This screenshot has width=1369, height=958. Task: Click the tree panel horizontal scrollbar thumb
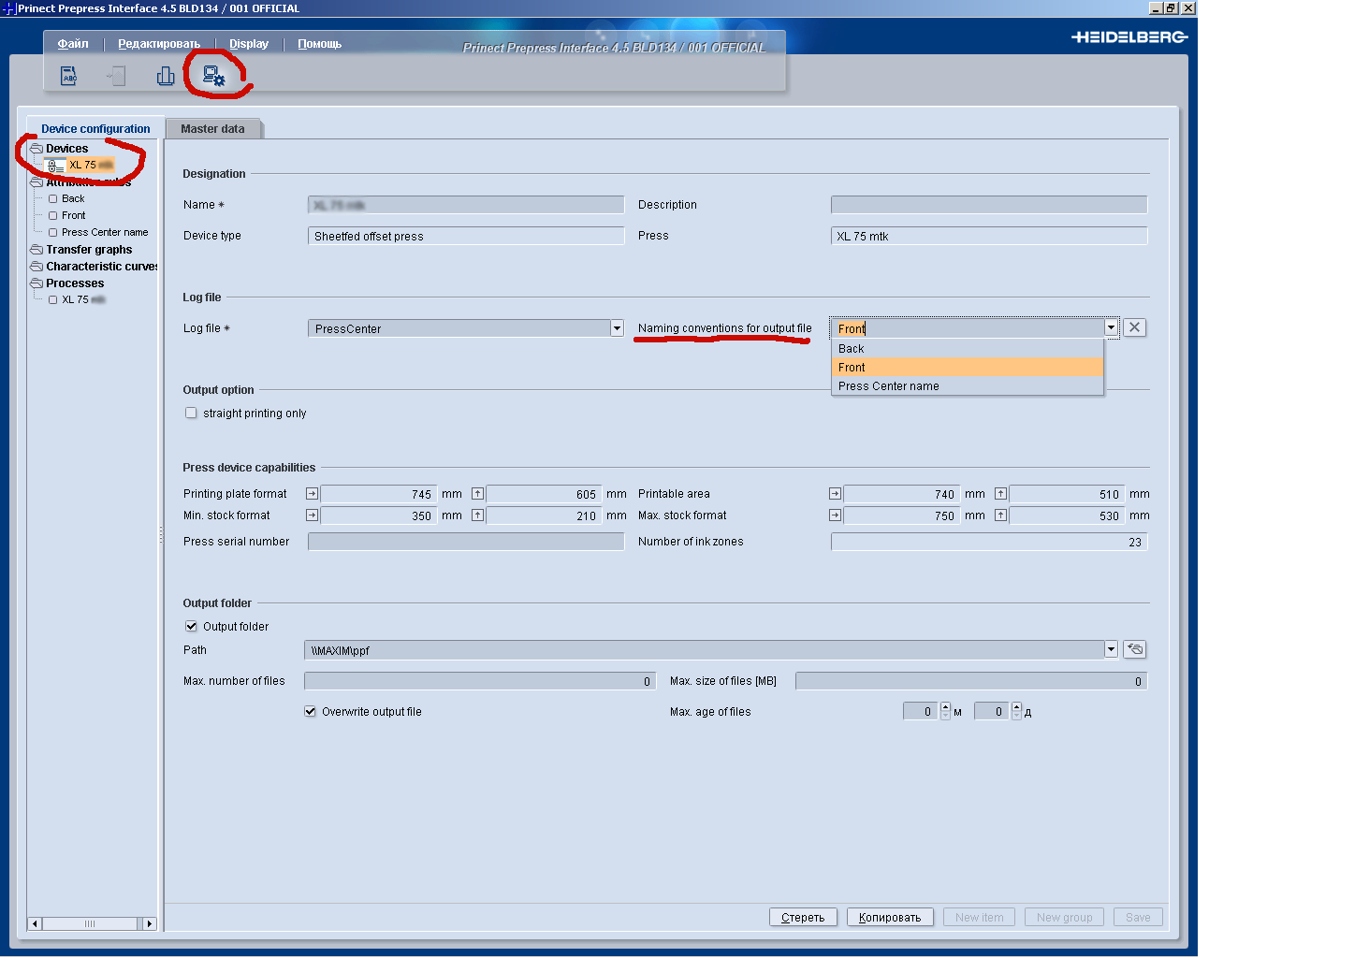click(90, 923)
